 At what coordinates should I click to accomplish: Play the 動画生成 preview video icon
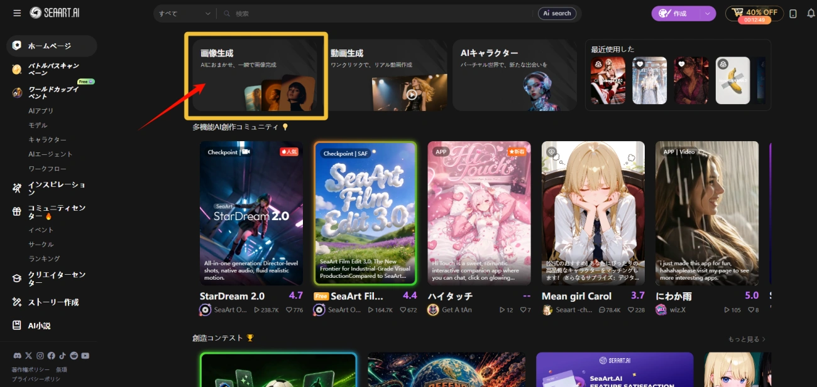coord(412,95)
